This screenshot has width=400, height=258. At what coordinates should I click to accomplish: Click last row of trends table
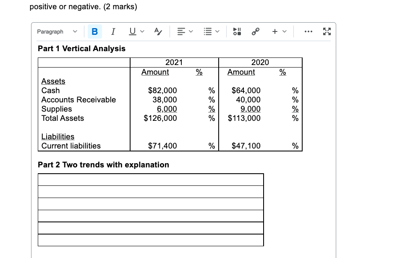click(151, 240)
